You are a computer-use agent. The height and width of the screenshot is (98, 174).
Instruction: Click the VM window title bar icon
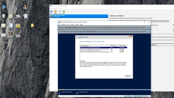[x=59, y=22]
